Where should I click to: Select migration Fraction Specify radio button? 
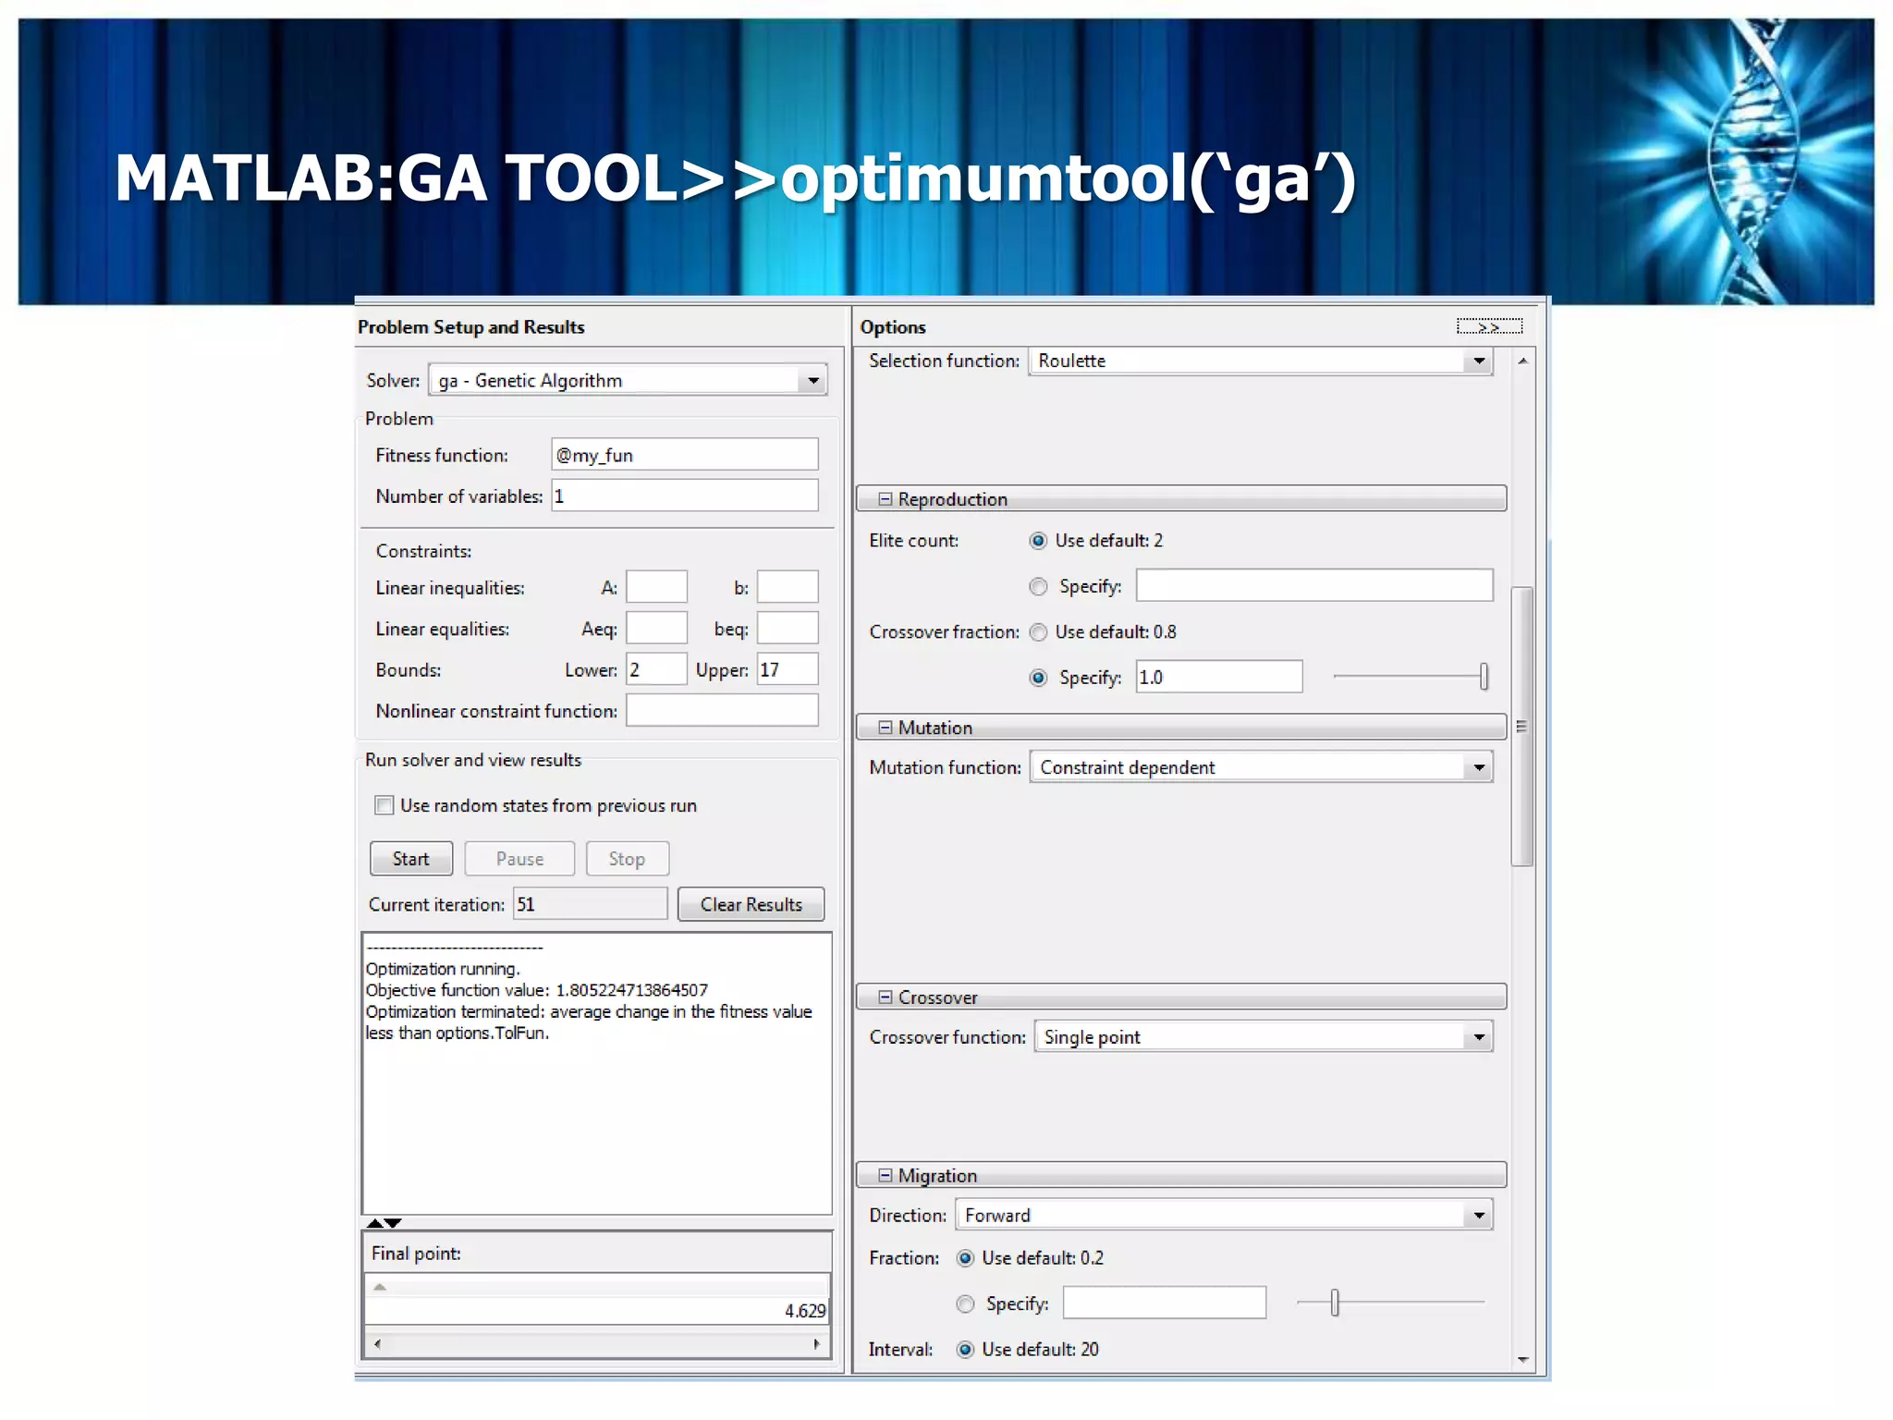(x=965, y=1304)
